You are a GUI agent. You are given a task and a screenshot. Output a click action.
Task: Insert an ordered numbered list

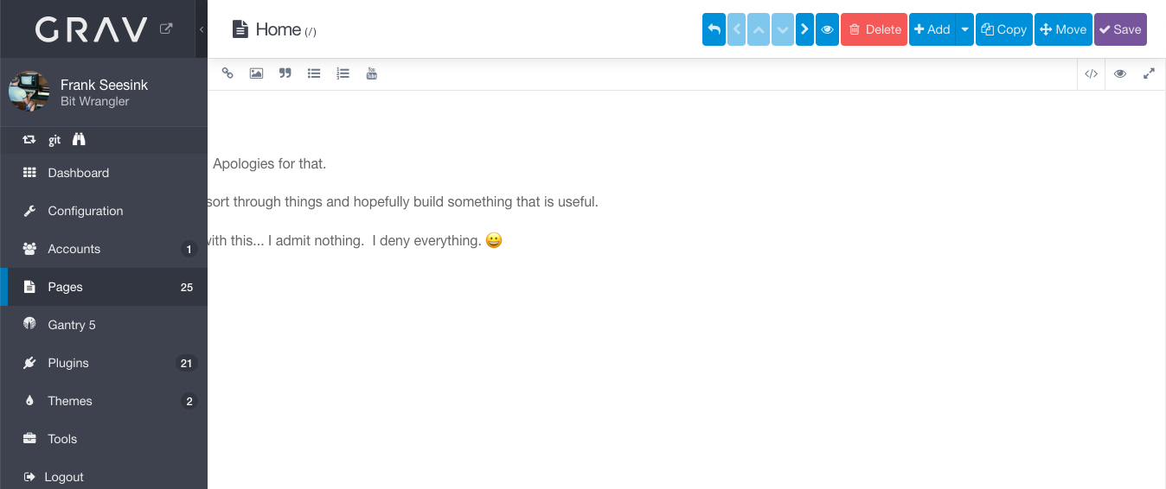(x=343, y=73)
